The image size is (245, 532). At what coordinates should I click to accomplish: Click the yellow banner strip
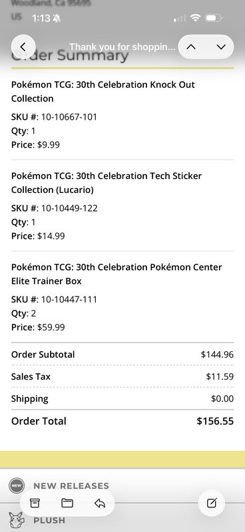pyautogui.click(x=122, y=460)
